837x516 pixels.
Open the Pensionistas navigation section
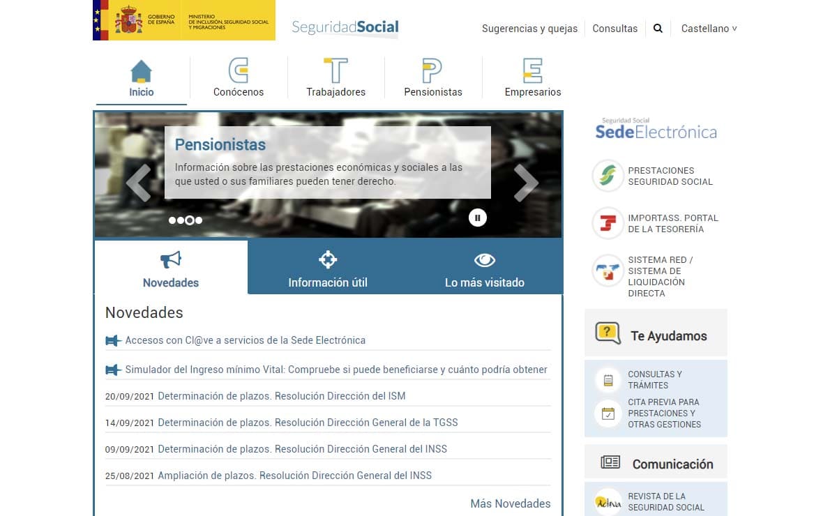(x=433, y=77)
